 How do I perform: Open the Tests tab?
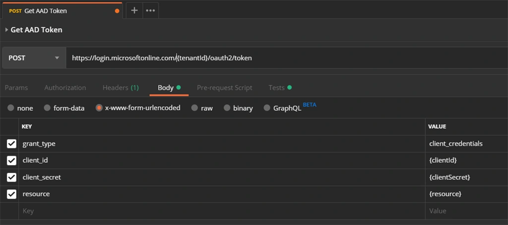280,88
